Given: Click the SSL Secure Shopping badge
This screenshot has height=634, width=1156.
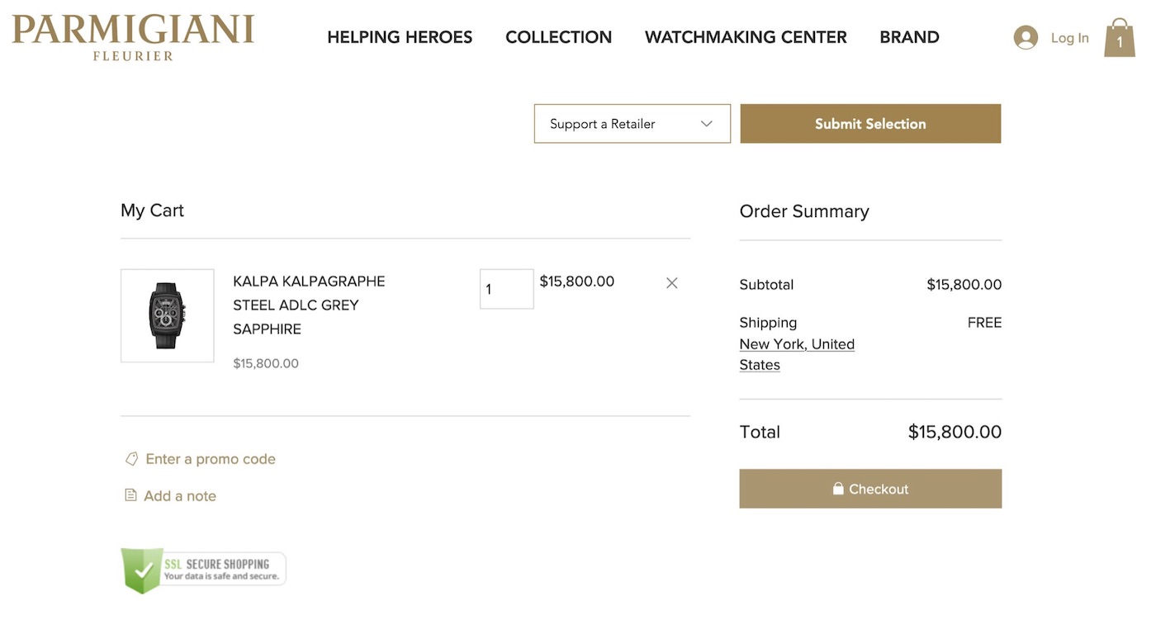Looking at the screenshot, I should coord(203,570).
